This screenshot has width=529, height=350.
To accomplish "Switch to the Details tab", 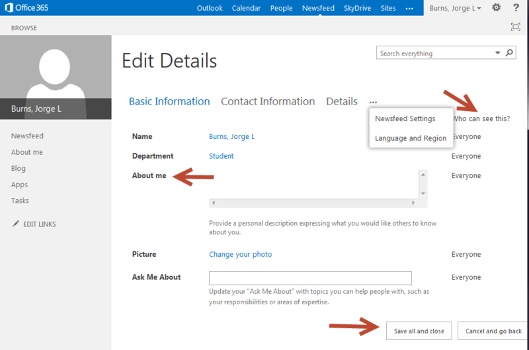I will tap(342, 101).
